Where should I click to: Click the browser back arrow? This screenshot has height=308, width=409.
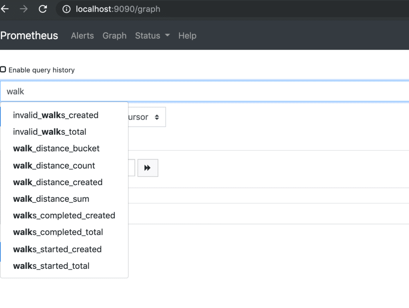tap(5, 9)
